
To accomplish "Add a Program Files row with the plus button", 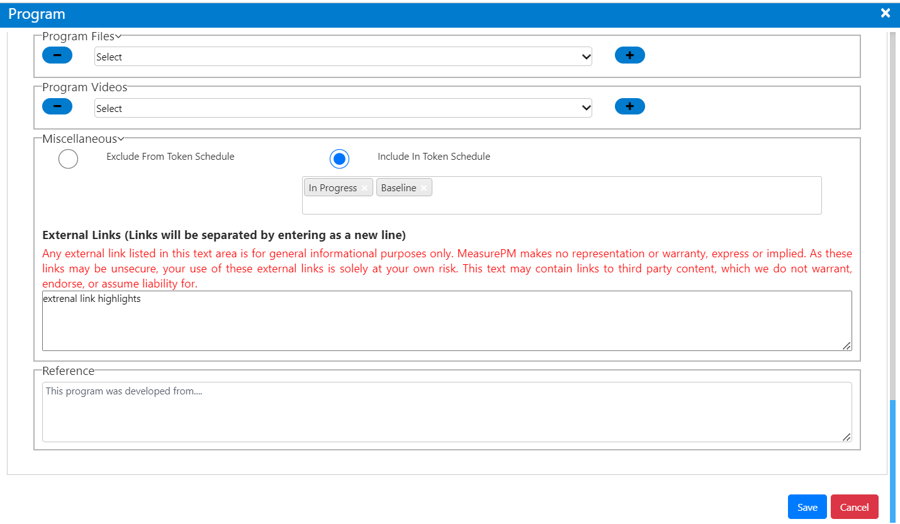I will pos(630,55).
